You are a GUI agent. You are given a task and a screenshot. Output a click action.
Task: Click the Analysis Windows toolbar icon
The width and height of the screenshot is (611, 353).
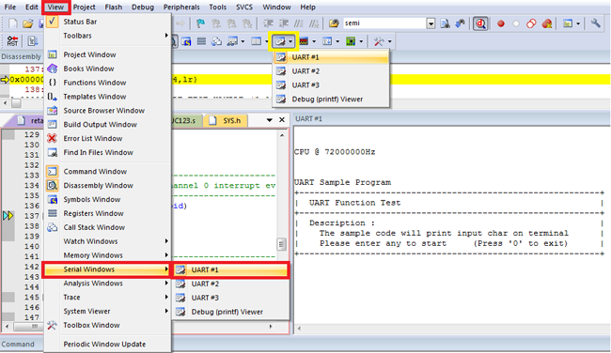304,41
